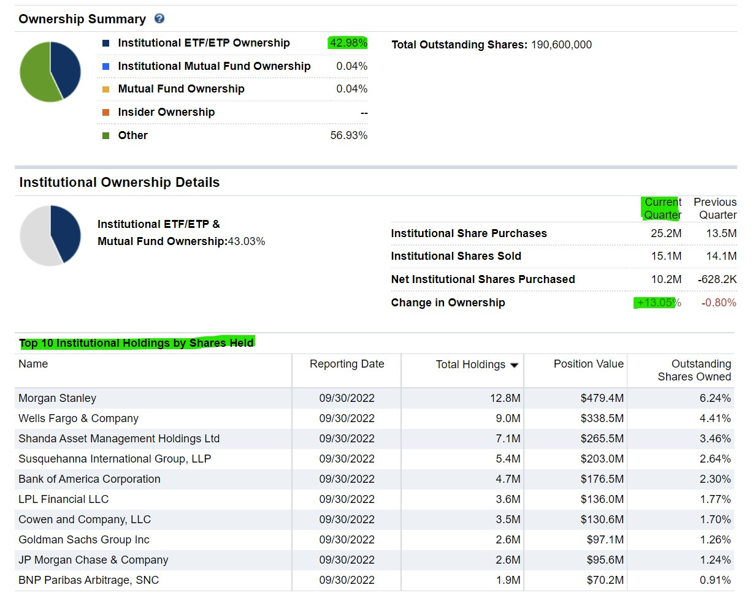Select the Insider Ownership orange swatch

(105, 112)
